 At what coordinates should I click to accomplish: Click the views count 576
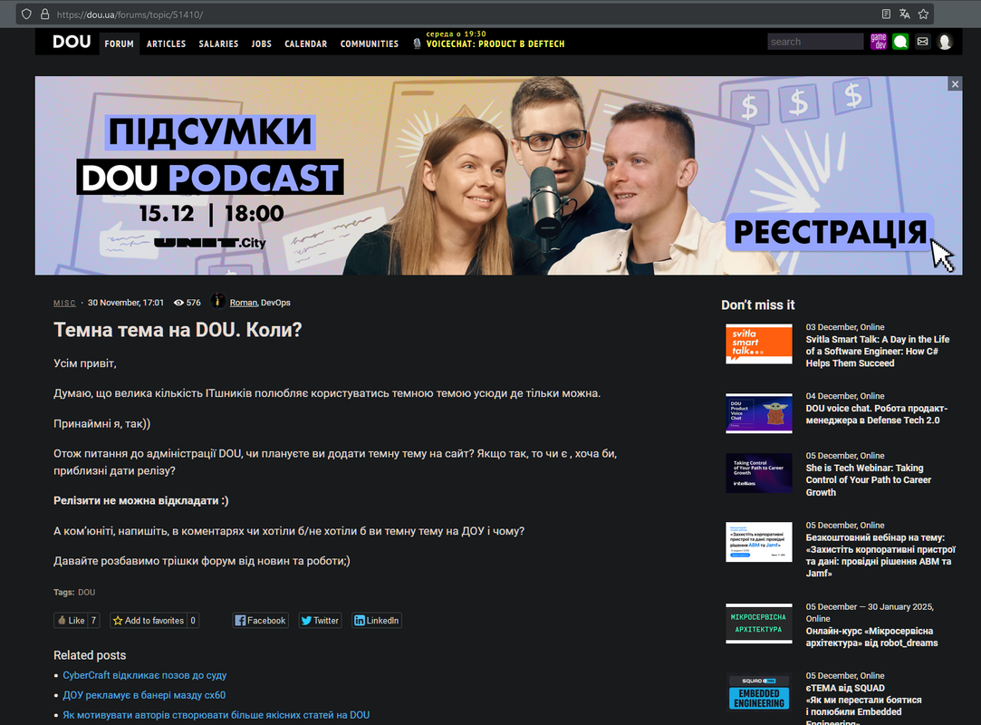coord(188,303)
